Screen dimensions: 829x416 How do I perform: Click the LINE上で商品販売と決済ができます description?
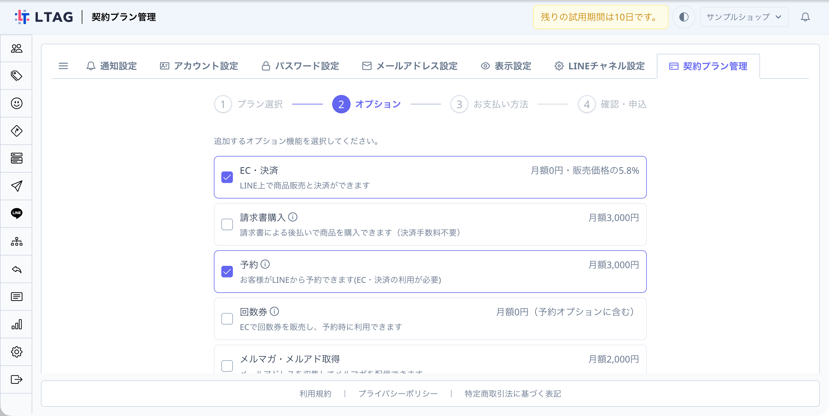tap(305, 185)
